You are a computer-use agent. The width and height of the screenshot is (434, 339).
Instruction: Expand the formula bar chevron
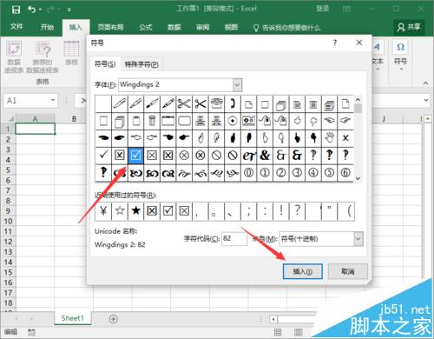click(426, 100)
